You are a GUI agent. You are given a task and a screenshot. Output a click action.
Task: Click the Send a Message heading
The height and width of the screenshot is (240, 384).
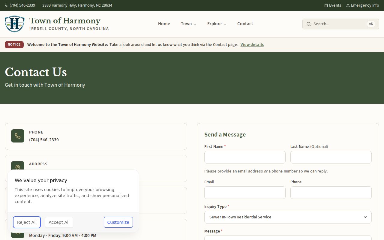225,135
